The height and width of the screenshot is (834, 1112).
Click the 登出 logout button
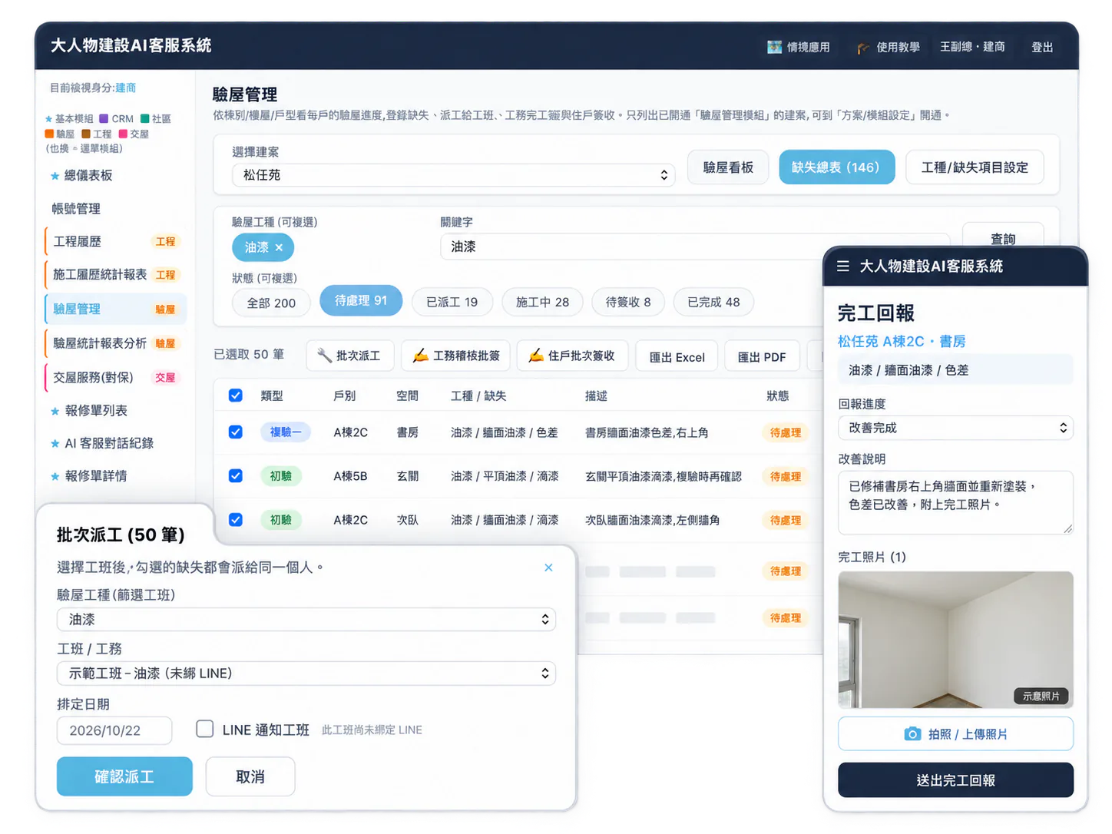pyautogui.click(x=1042, y=47)
